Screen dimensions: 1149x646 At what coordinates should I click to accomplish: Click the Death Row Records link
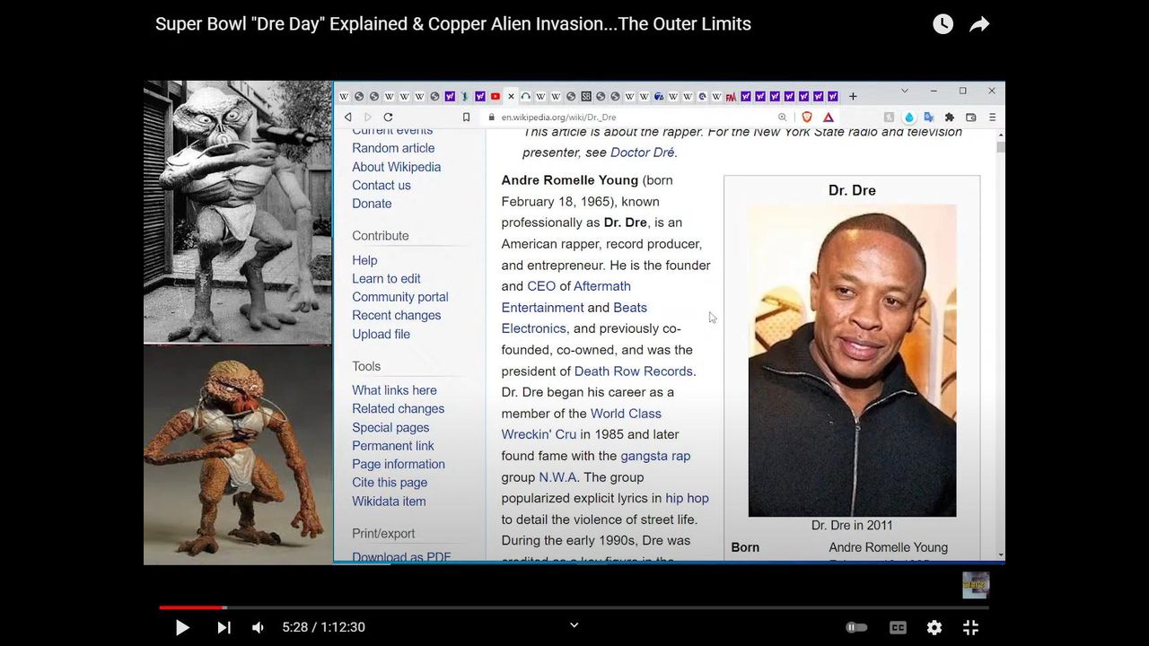click(x=633, y=371)
